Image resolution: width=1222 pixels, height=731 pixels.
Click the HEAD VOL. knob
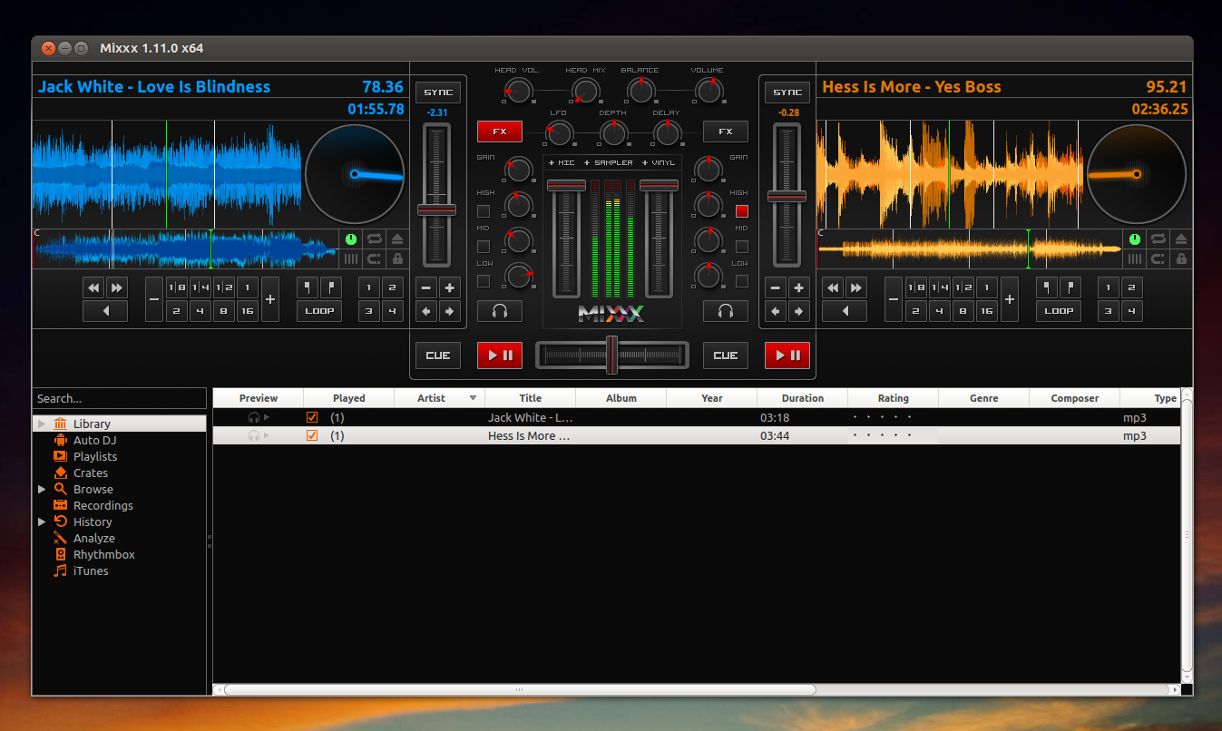(518, 90)
